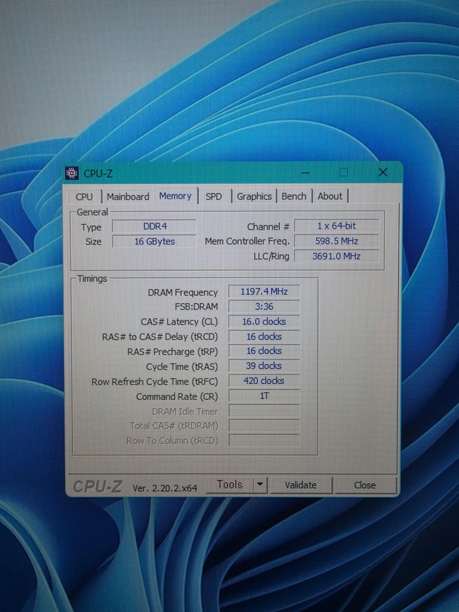Click the empty Total CAS# (tRDRAM) field
459x612 pixels.
point(264,426)
